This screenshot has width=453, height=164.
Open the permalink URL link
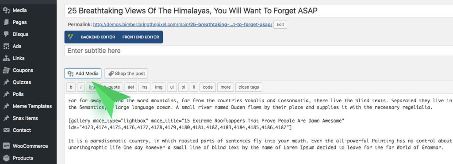183,25
